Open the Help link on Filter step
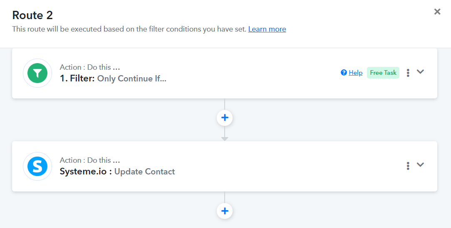 pos(355,73)
